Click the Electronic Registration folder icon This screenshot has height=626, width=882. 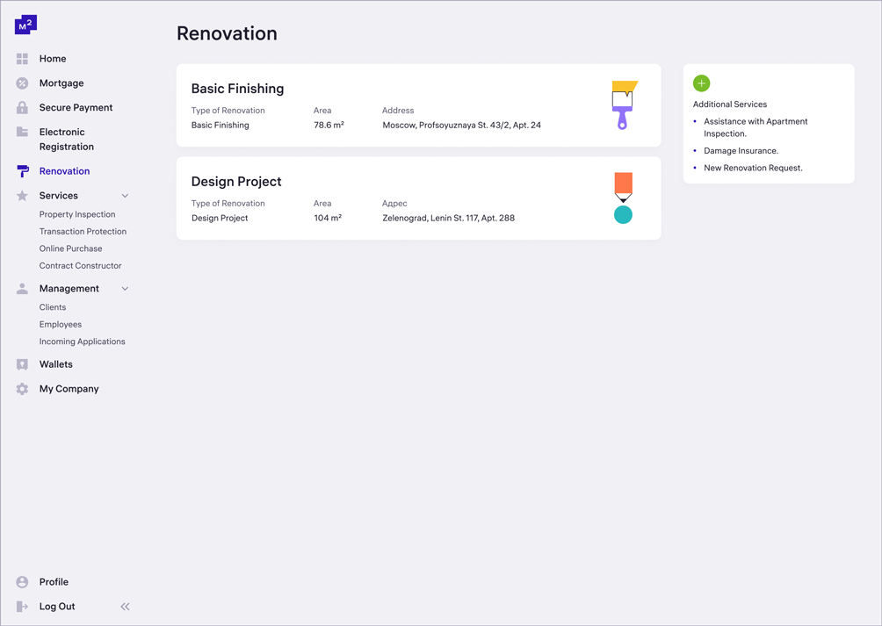click(x=22, y=132)
